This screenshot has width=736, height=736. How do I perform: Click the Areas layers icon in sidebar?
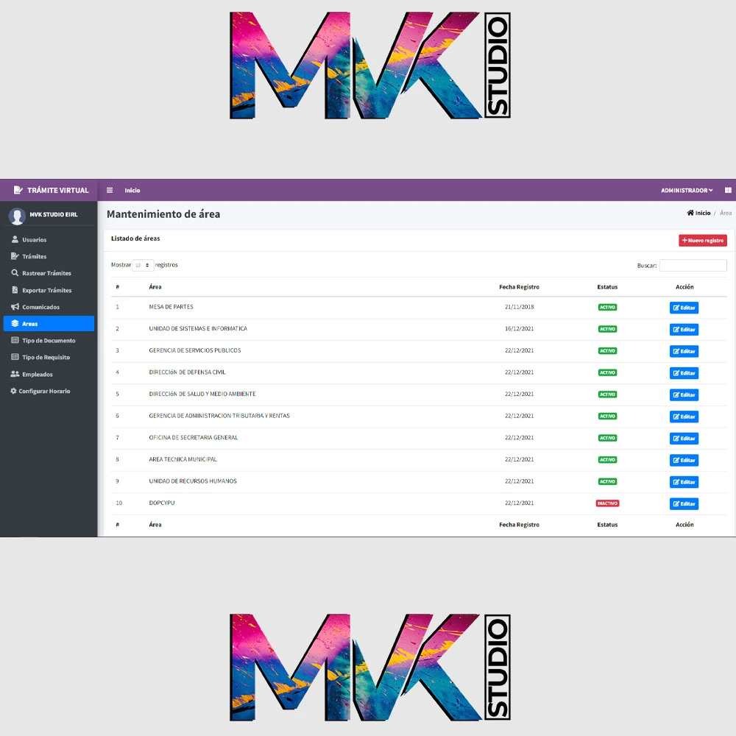pyautogui.click(x=15, y=323)
